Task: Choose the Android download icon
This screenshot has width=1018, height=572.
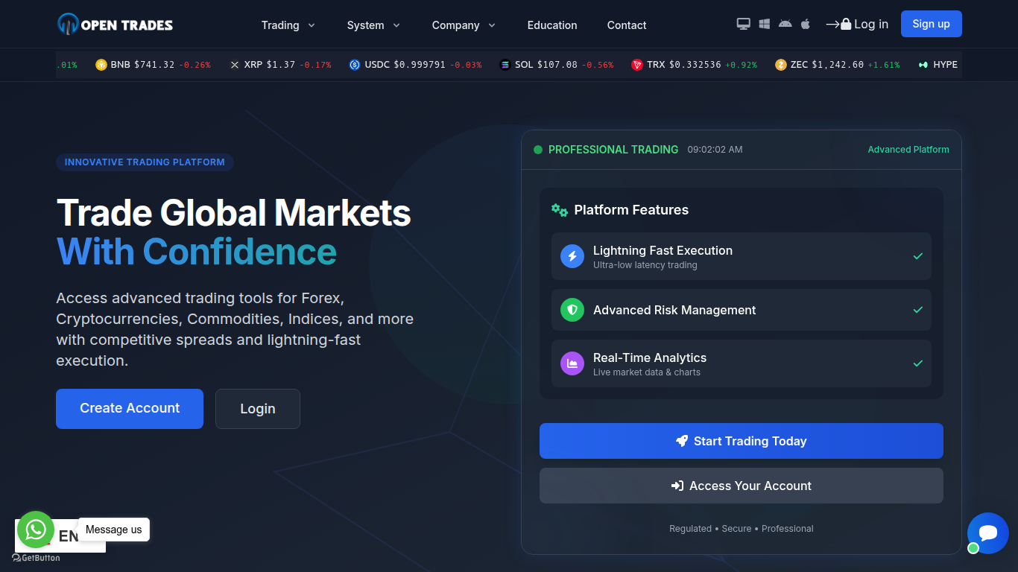Action: click(x=785, y=24)
